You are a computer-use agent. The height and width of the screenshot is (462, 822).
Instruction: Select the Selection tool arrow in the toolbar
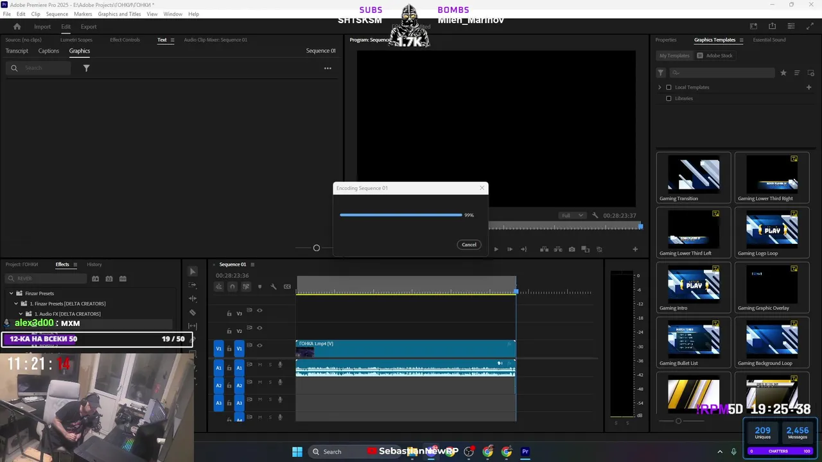(x=193, y=271)
